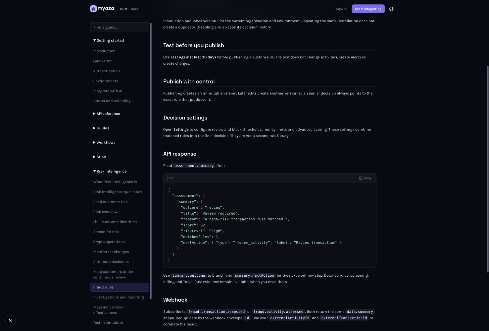Click the json language label
Screen dimensions: 489x331
click(x=171, y=178)
